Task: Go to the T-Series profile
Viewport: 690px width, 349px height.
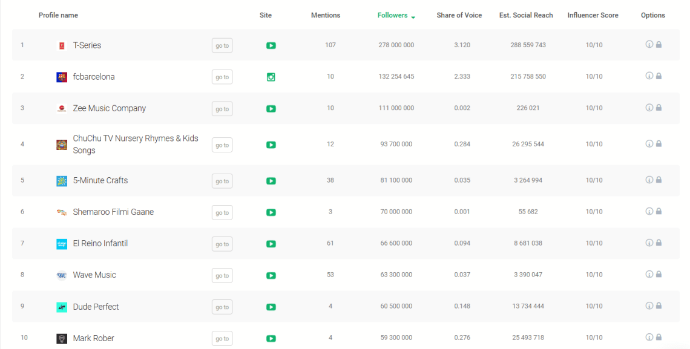Action: (222, 45)
